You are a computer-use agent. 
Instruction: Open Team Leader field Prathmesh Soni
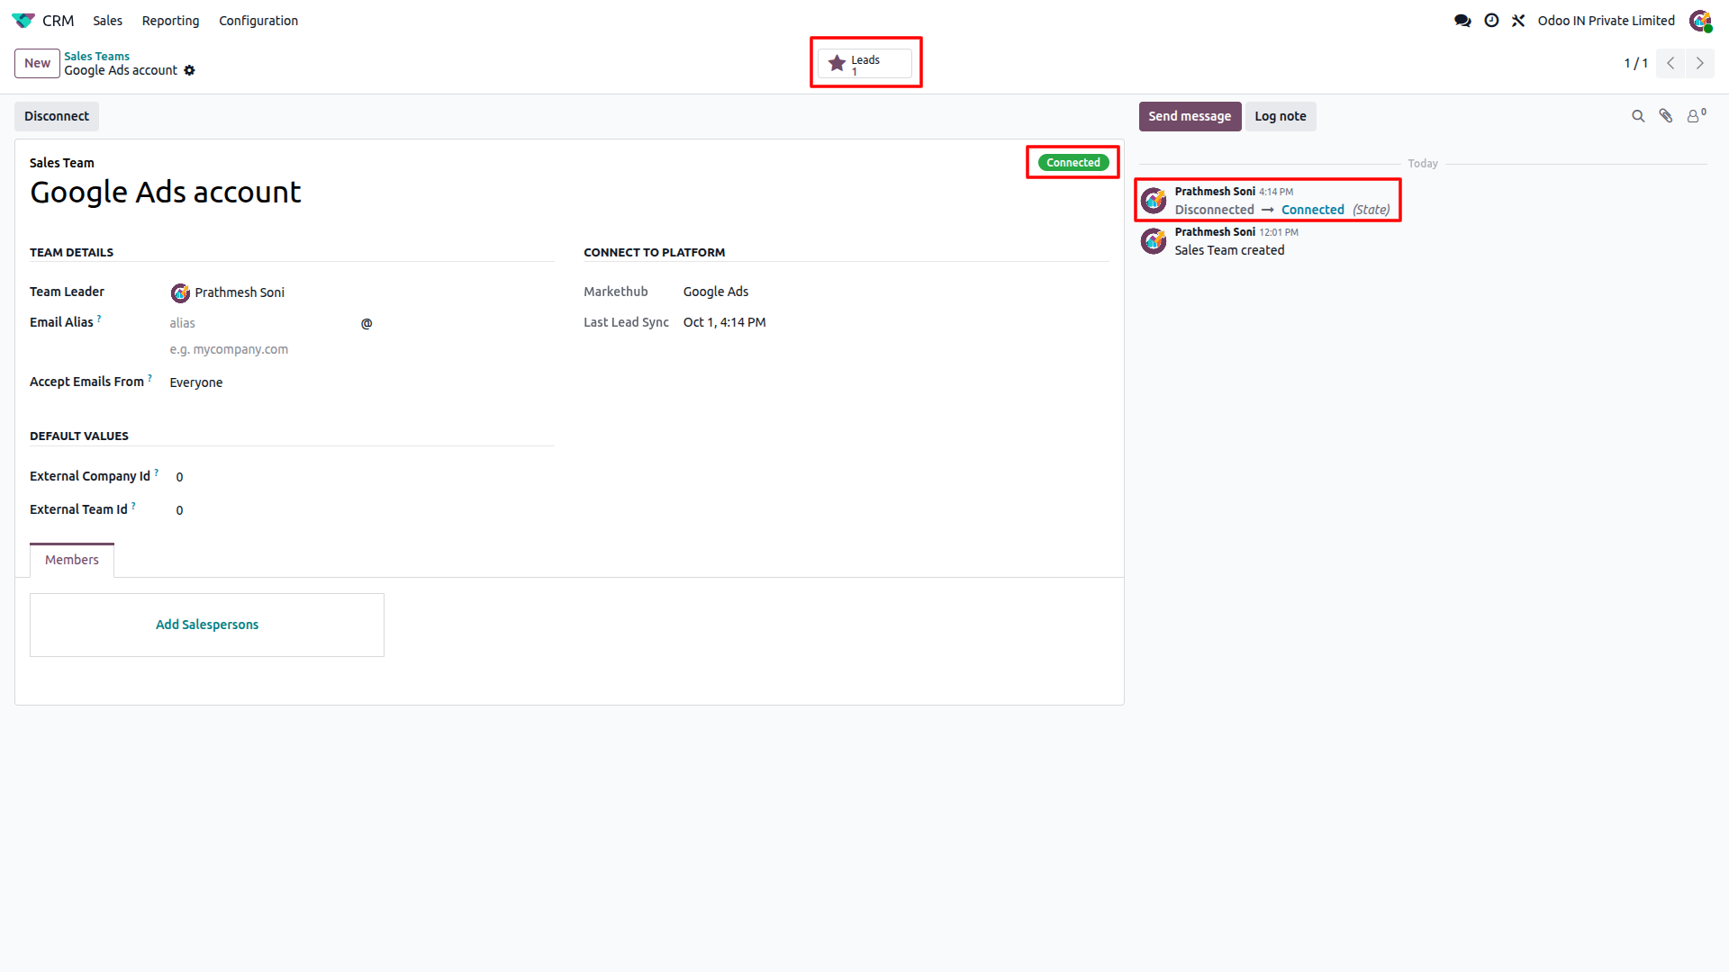(240, 292)
